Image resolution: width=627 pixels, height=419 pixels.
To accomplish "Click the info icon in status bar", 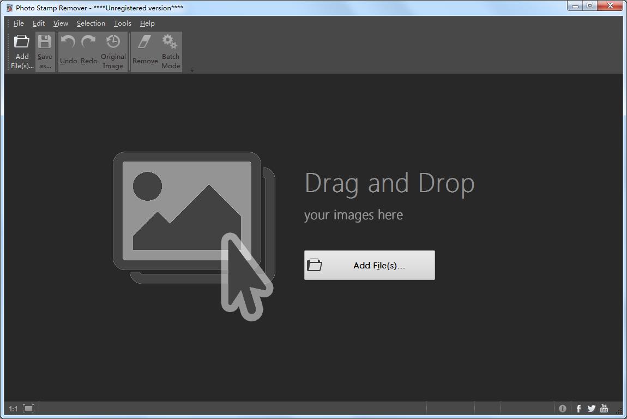I will [563, 408].
